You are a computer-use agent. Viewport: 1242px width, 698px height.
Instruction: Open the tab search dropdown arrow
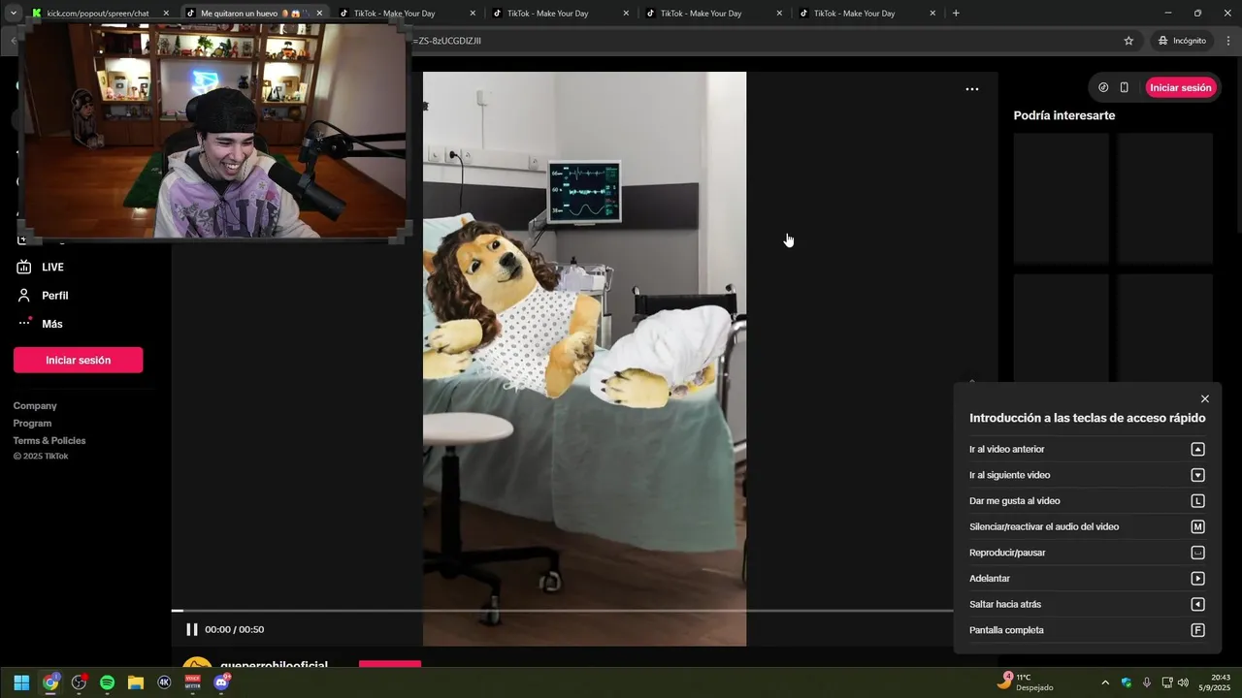[13, 14]
